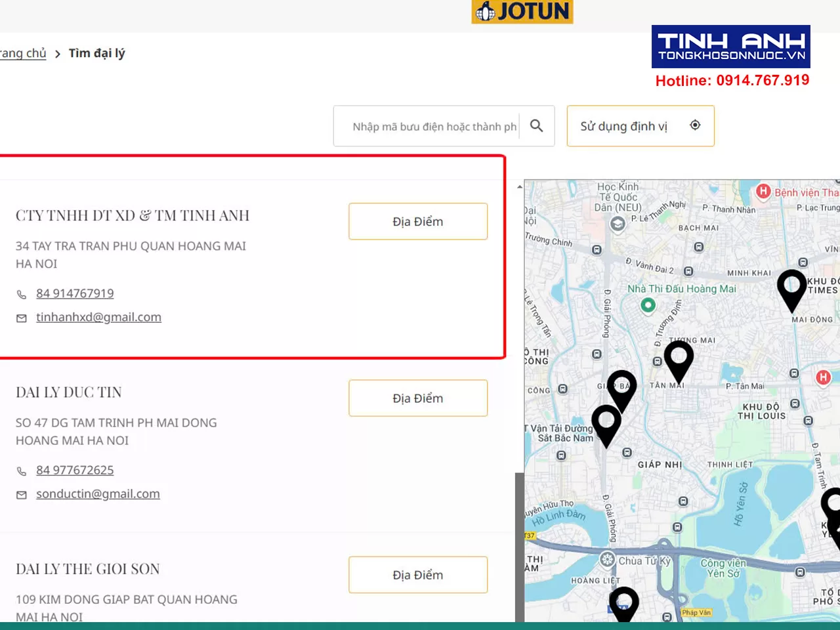The image size is (840, 630).
Task: Open Dia Diem for CTY Tinh Anh
Action: [418, 222]
